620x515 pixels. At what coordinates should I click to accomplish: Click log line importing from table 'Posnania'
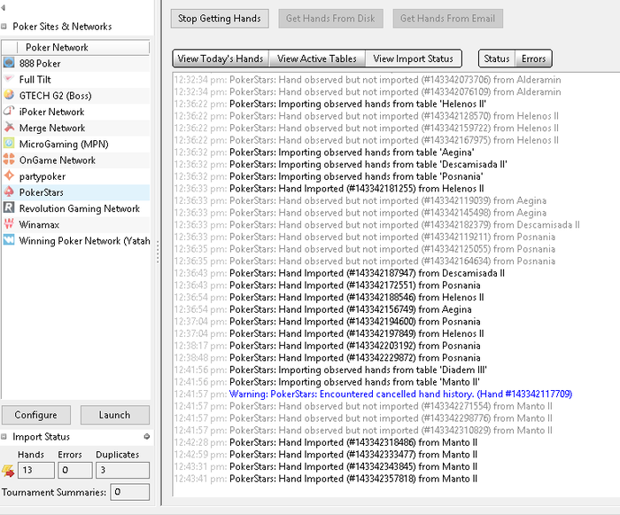point(329,176)
